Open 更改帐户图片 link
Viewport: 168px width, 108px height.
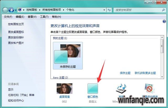tap(16, 43)
